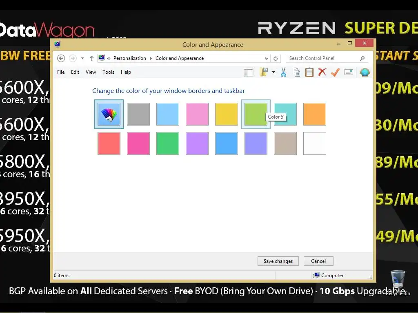The height and width of the screenshot is (313, 418).
Task: Pick the yellow color swatch
Action: pyautogui.click(x=226, y=114)
